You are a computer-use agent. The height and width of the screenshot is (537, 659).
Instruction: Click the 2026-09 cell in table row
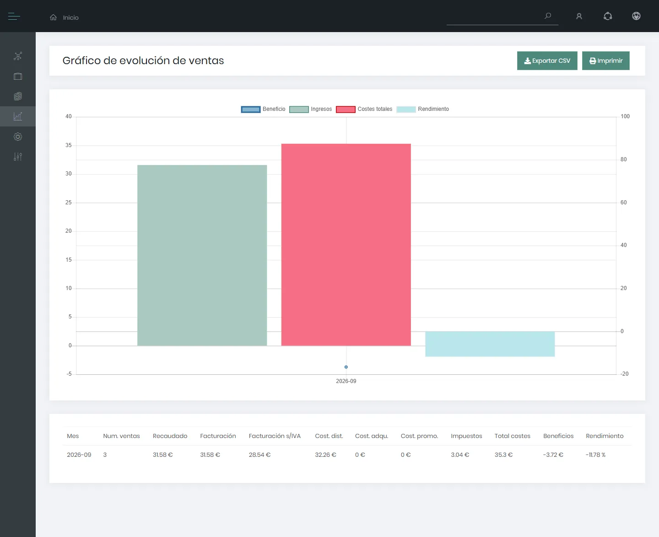(x=79, y=455)
